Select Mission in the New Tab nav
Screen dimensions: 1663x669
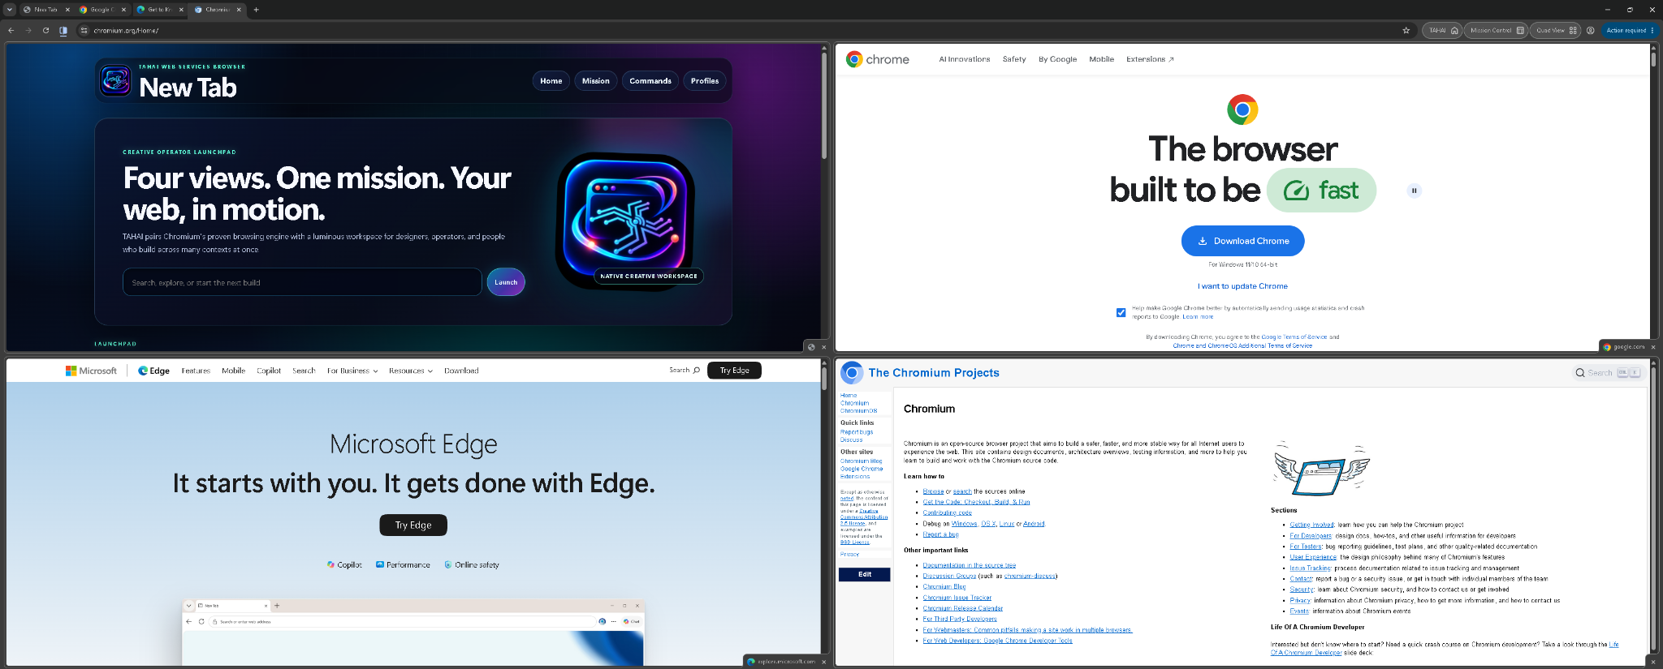click(596, 81)
